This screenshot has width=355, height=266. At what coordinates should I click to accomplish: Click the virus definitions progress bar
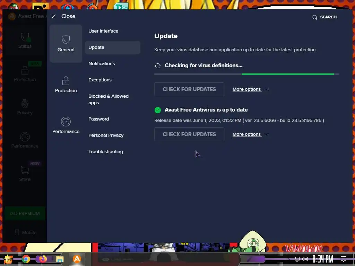pyautogui.click(x=246, y=74)
